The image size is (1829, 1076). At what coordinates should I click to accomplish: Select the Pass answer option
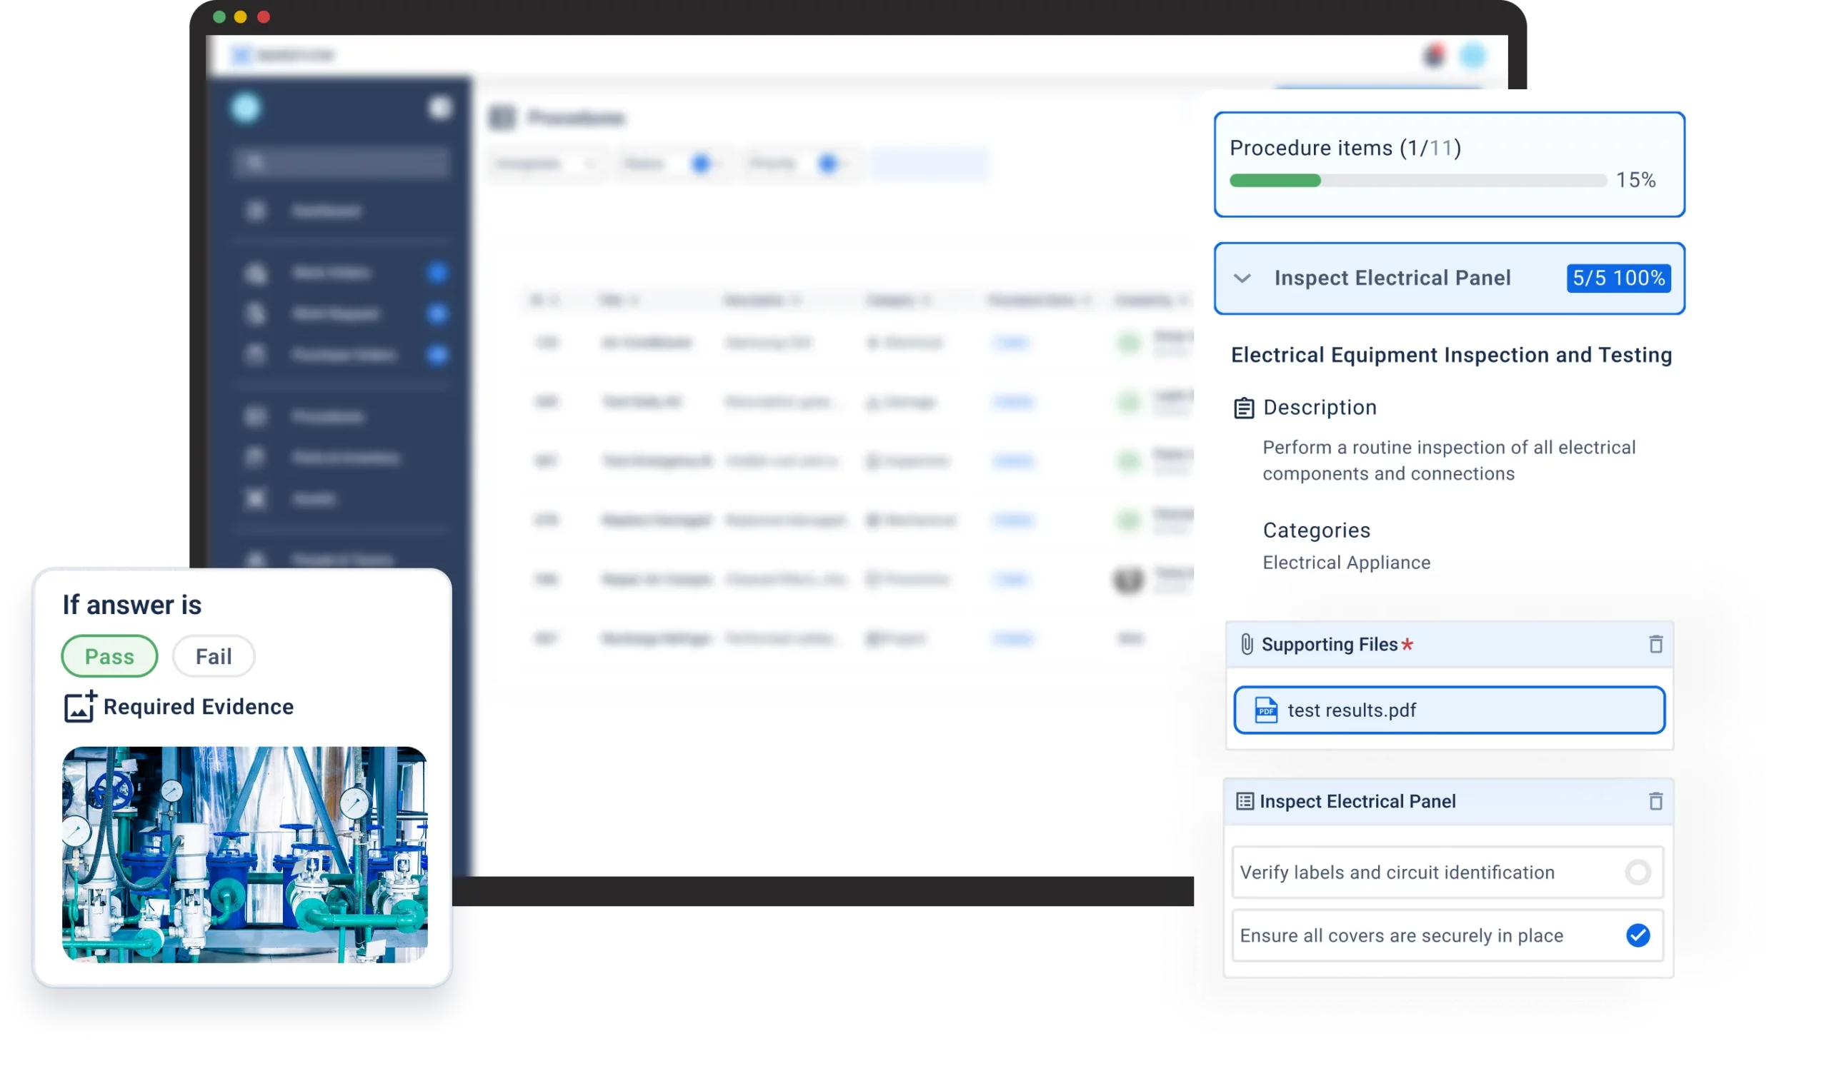pos(109,657)
